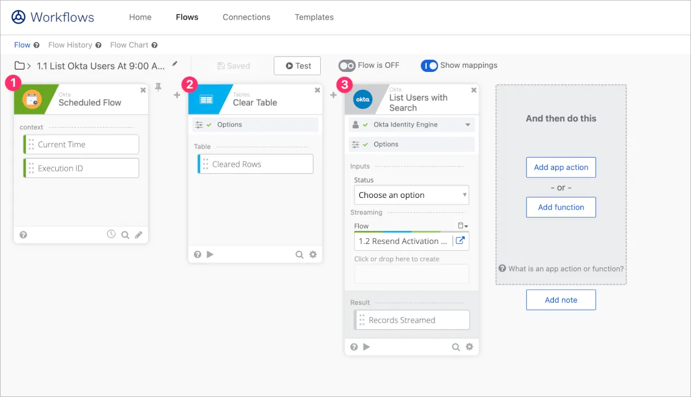691x397 pixels.
Task: Open help on the Clear Table card
Action: tap(198, 254)
